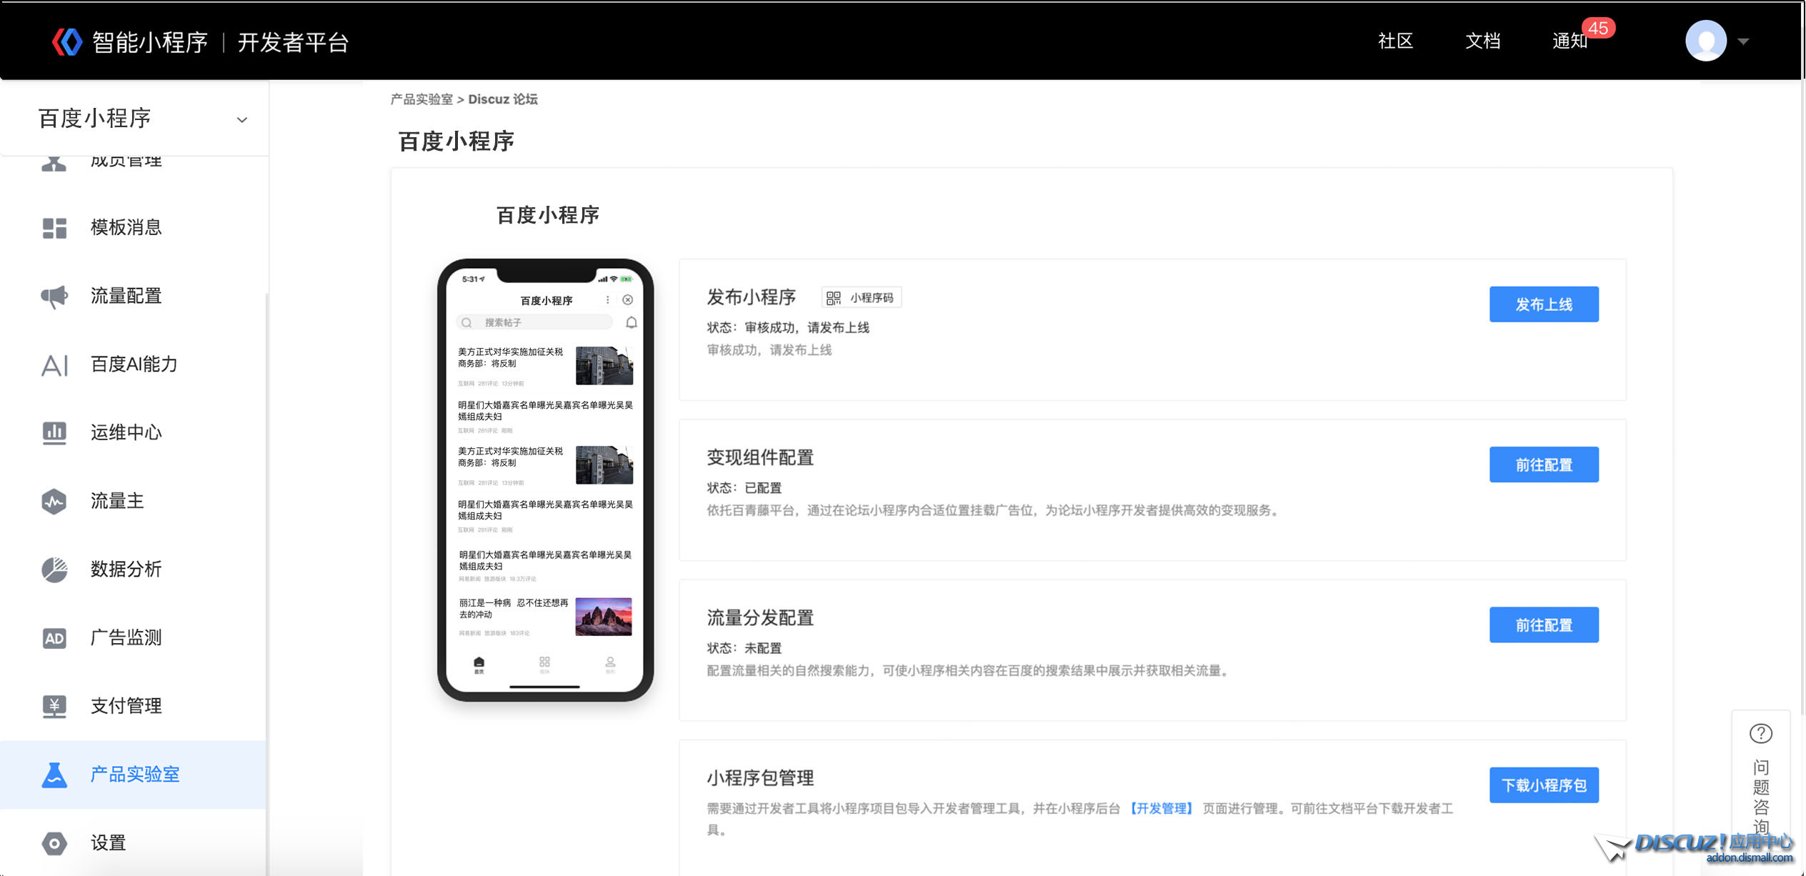1806x876 pixels.
Task: Click the notification badge 45
Action: tap(1598, 28)
